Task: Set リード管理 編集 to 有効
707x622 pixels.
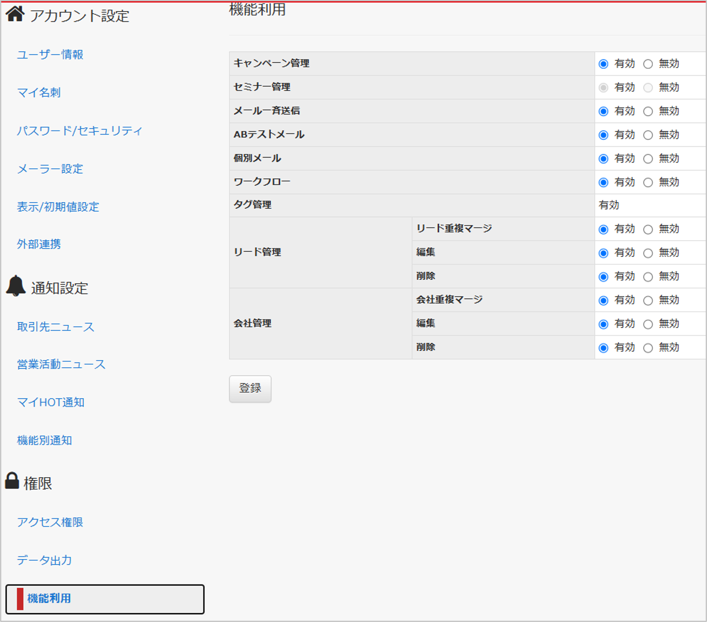Action: pyautogui.click(x=603, y=253)
